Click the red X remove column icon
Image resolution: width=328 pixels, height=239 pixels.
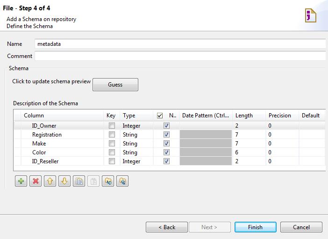36,181
